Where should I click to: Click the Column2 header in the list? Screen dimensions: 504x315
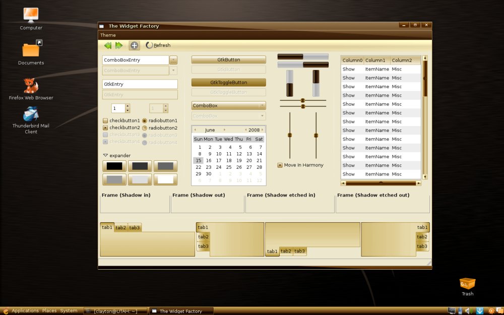(406, 60)
